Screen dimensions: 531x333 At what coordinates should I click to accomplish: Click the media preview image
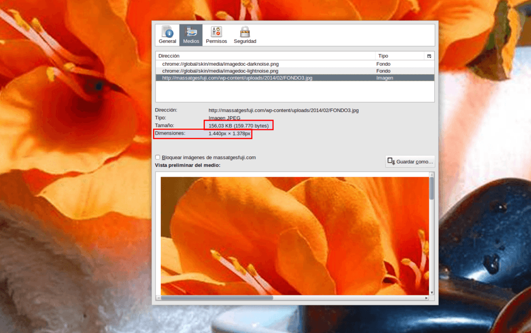coord(294,236)
